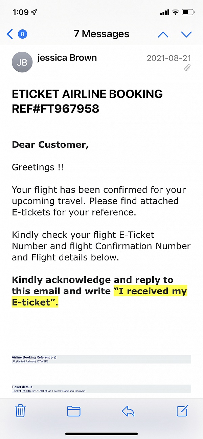Image resolution: width=203 pixels, height=439 pixels.
Task: Go to previous message with up chevron
Action: [x=163, y=34]
